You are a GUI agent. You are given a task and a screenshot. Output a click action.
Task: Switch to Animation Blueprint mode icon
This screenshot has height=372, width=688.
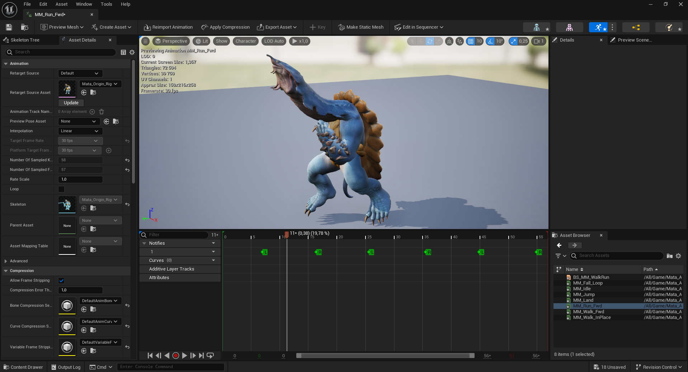click(636, 27)
